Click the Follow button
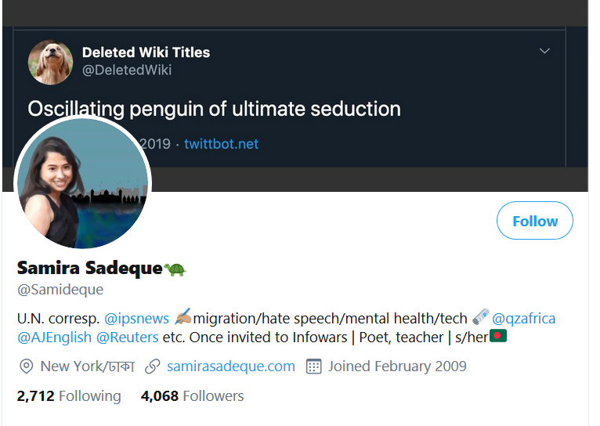The width and height of the screenshot is (600, 426). pyautogui.click(x=534, y=221)
